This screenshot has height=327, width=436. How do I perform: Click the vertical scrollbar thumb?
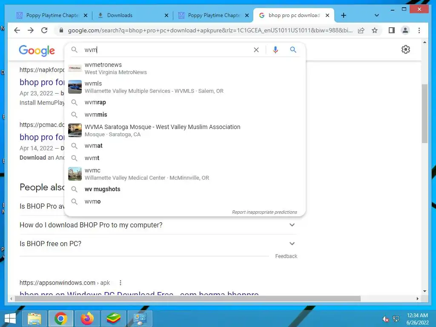click(x=425, y=113)
